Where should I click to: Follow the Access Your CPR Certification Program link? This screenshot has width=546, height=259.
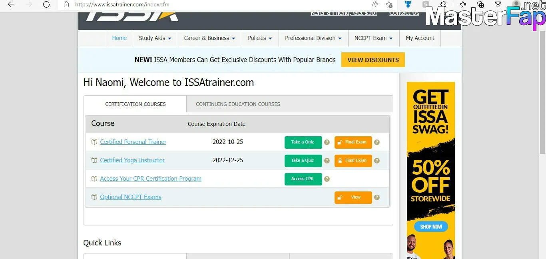coord(151,179)
